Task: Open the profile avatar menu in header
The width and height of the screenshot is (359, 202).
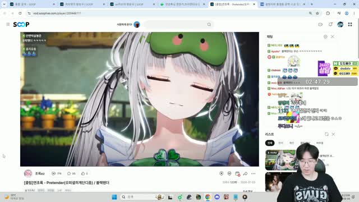Action: (x=340, y=24)
